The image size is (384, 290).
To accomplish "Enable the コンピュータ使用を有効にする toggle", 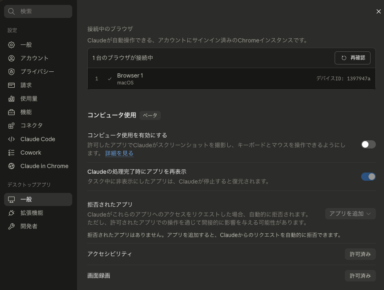I will 368,144.
